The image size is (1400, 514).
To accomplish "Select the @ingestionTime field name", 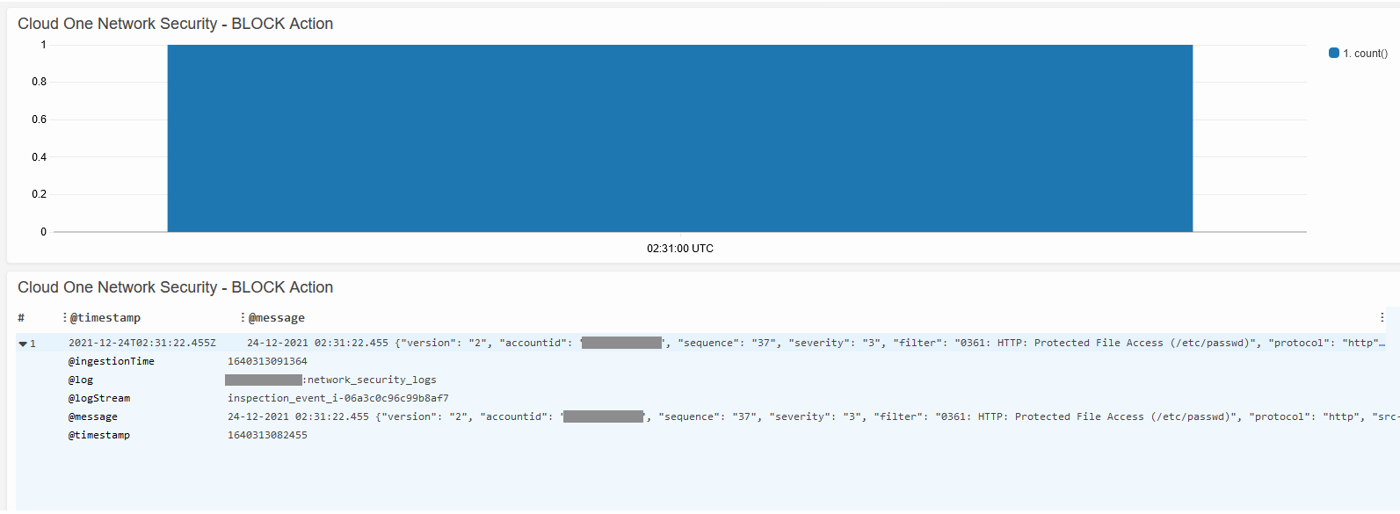I will tap(112, 361).
